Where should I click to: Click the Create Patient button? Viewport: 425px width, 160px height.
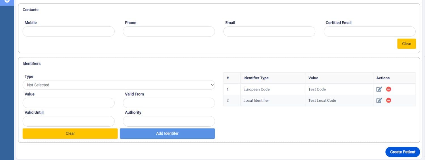point(403,152)
